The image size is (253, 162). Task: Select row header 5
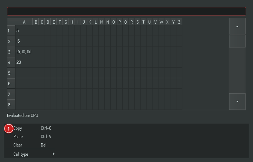(x=11, y=73)
